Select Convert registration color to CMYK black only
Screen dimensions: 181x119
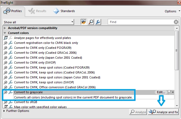click(46, 43)
